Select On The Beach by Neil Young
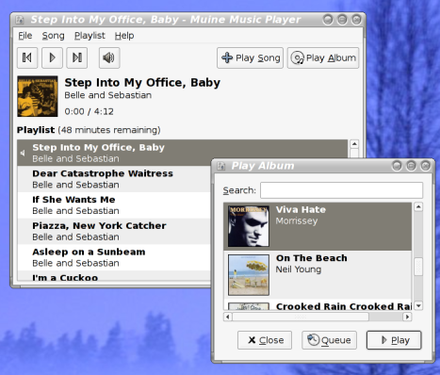Image resolution: width=440 pixels, height=375 pixels. pyautogui.click(x=318, y=275)
